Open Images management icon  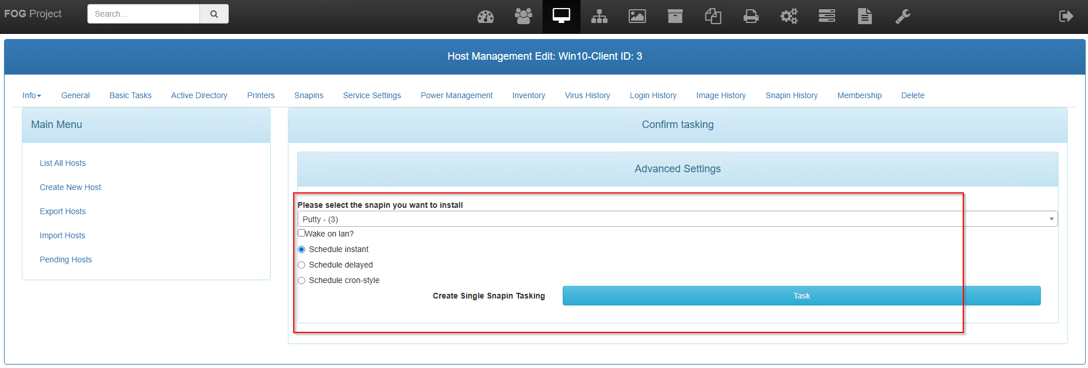637,17
